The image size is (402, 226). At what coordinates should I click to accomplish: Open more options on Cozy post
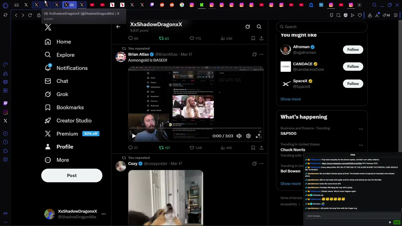[261, 164]
